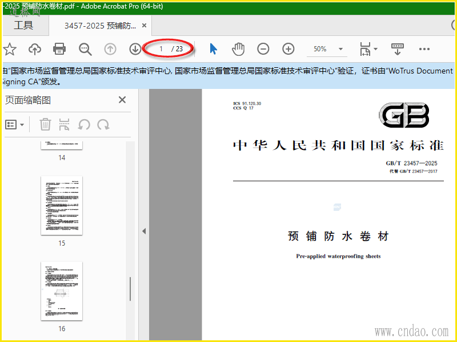The height and width of the screenshot is (342, 457).
Task: Zoom out with minus button
Action: tap(263, 49)
